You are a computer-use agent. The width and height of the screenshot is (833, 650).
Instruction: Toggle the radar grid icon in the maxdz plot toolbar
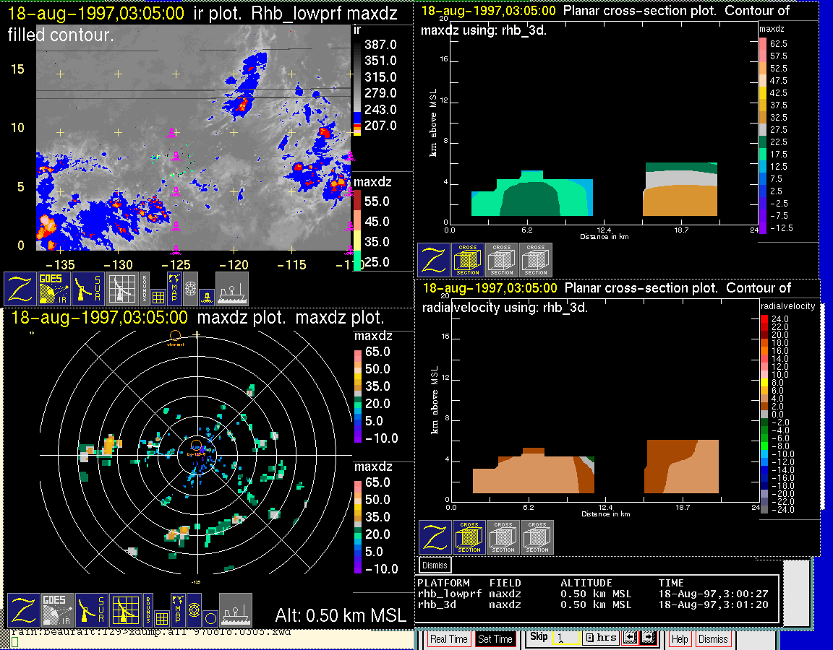point(124,610)
